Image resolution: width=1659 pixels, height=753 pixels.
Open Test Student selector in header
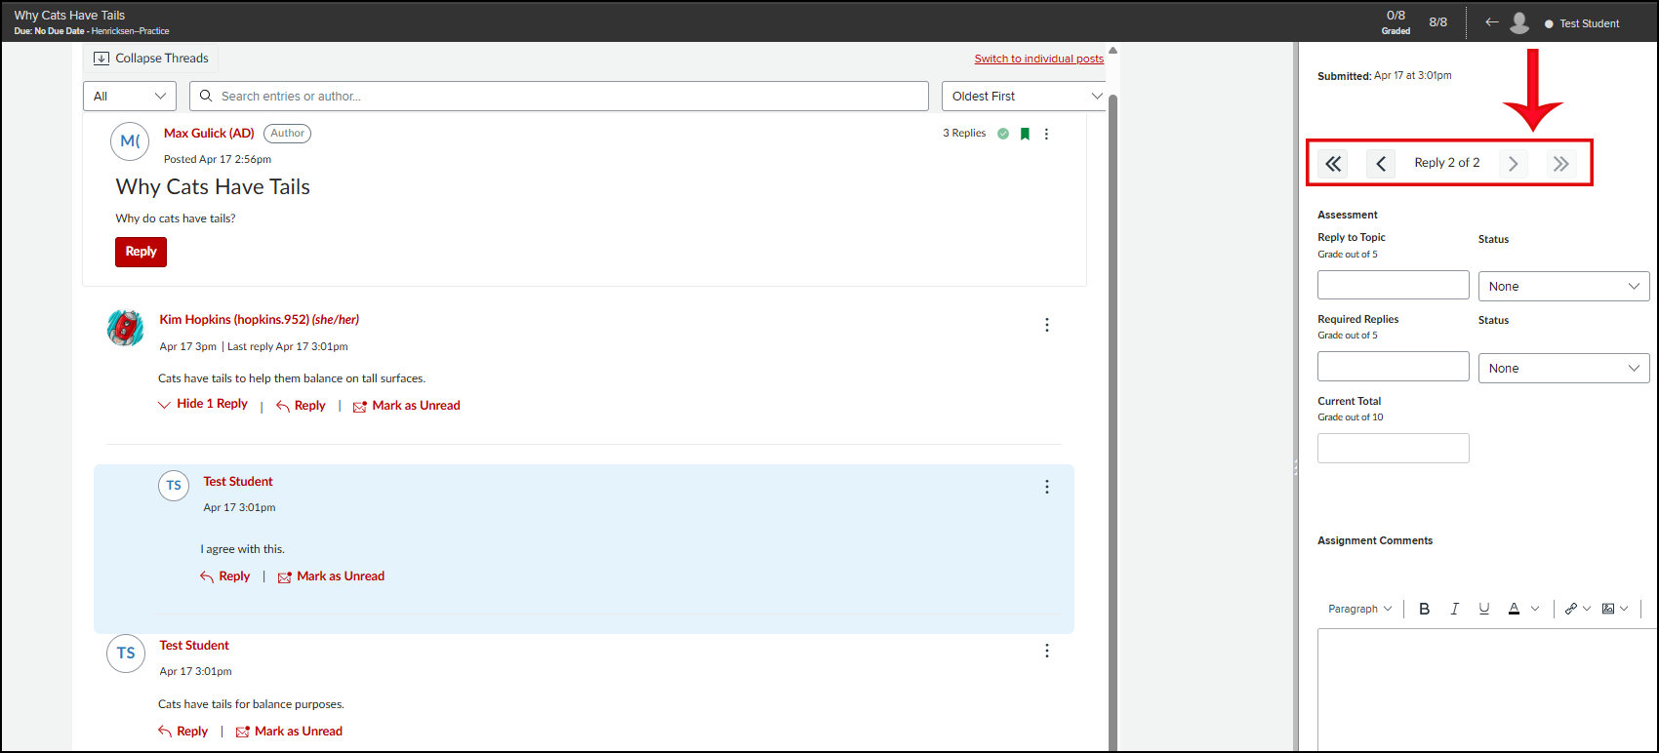click(1582, 23)
